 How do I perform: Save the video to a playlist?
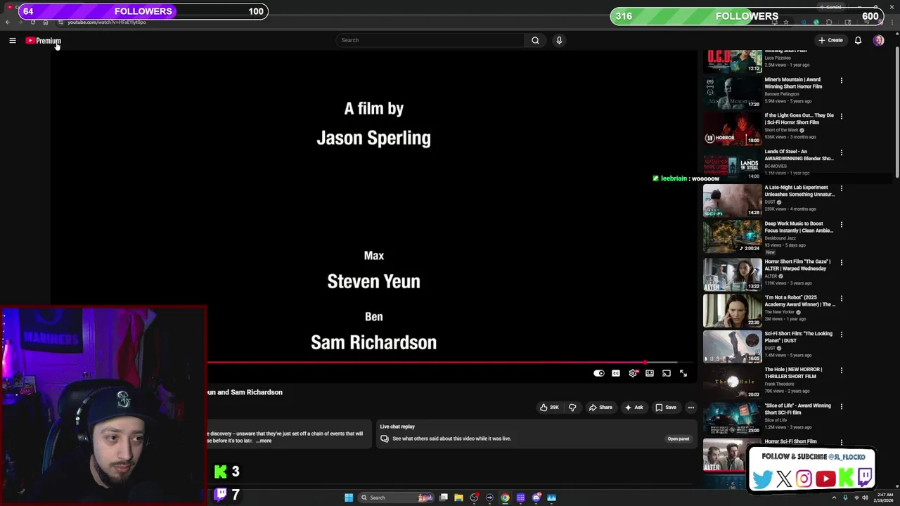coord(666,408)
